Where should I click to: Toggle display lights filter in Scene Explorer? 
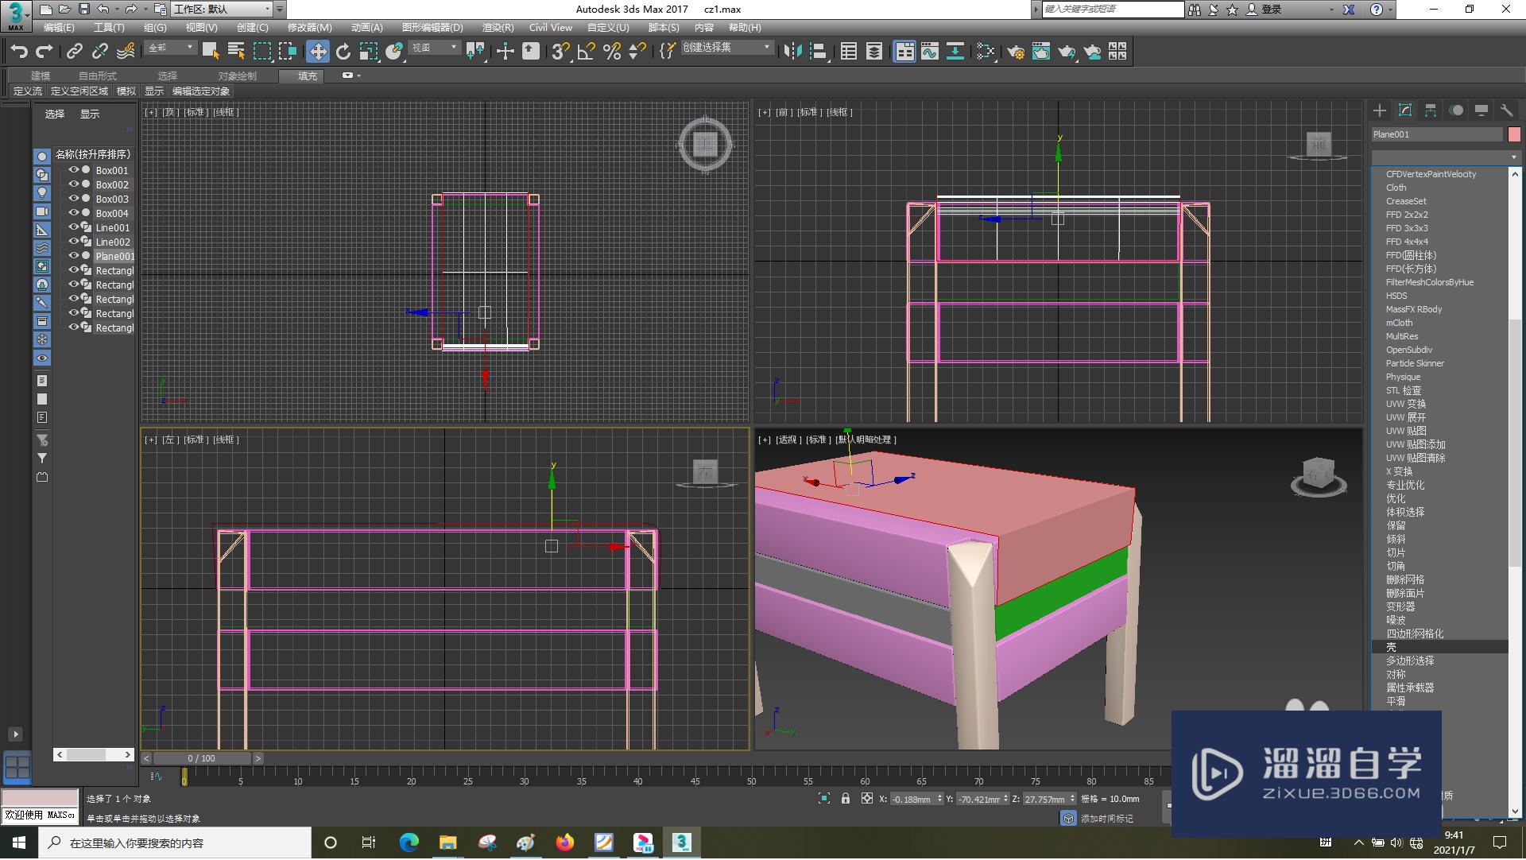click(x=42, y=193)
